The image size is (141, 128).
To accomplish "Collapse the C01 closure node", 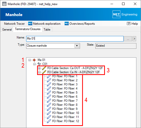I will pos(34,64).
